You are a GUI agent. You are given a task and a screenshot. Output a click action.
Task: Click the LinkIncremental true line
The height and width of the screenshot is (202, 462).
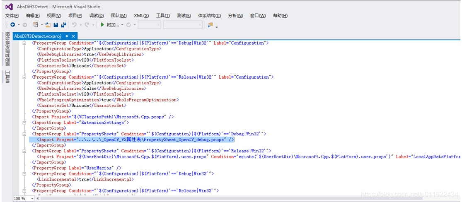pyautogui.click(x=85, y=179)
